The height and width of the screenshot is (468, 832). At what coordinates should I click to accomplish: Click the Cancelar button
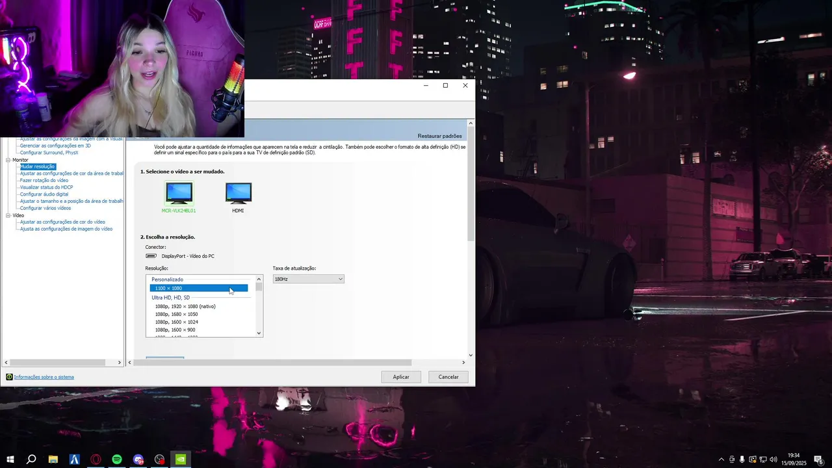point(448,377)
